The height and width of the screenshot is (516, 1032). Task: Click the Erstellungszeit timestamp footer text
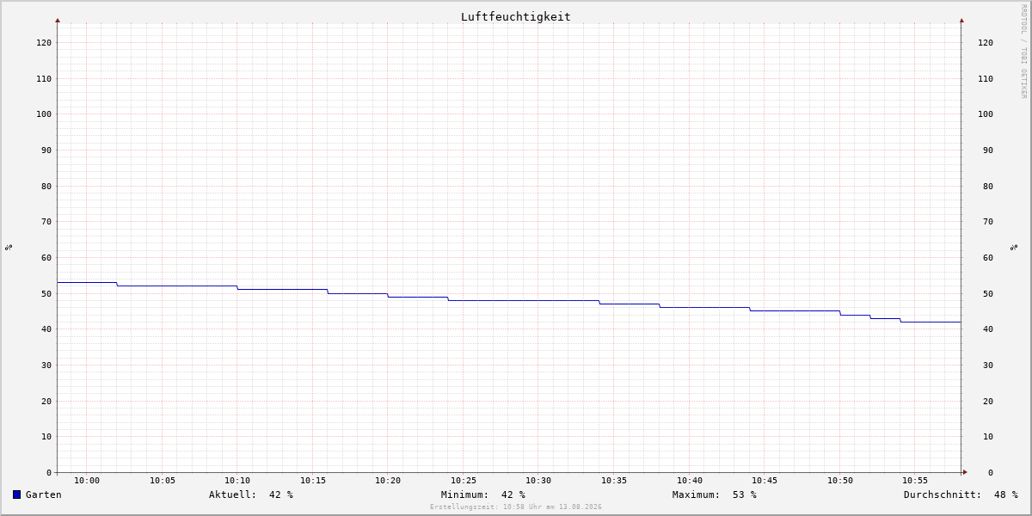516,507
